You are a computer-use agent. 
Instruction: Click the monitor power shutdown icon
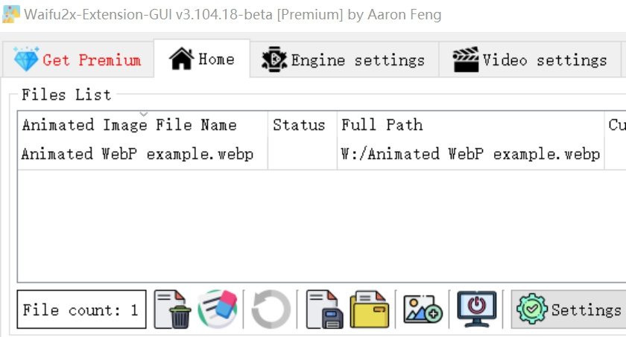coord(477,309)
